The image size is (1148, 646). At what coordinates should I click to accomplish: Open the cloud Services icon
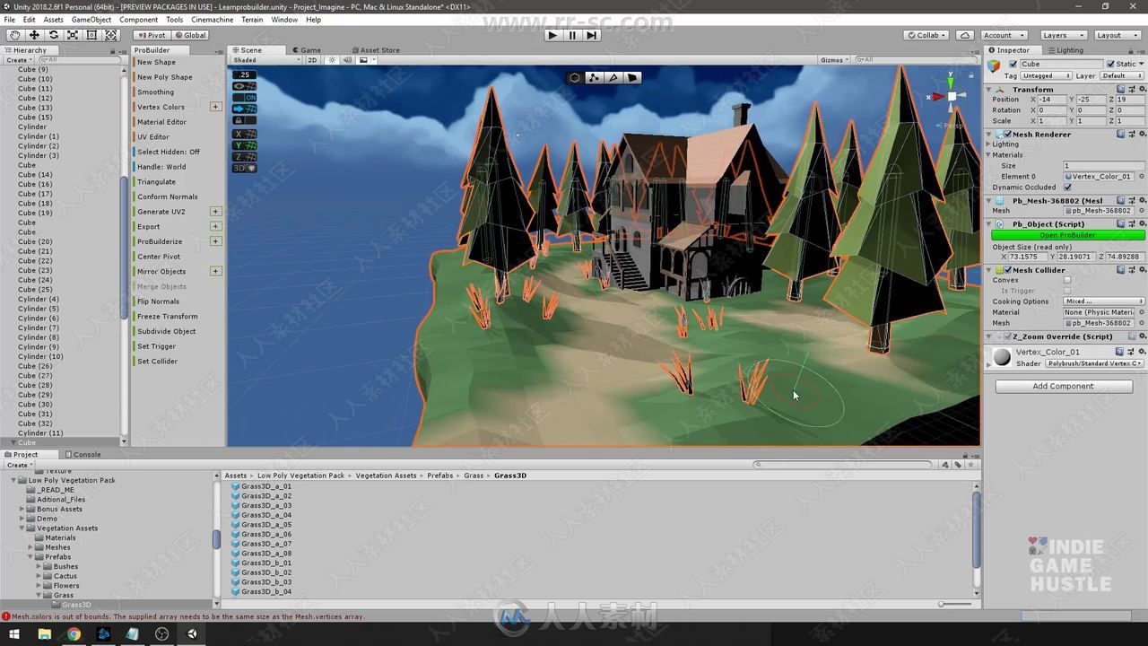tap(964, 35)
